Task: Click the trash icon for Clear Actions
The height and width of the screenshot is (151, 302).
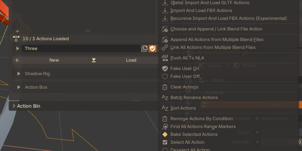Action: (x=165, y=87)
